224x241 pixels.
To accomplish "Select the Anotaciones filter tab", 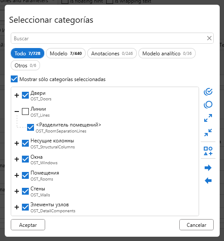I will click(112, 53).
